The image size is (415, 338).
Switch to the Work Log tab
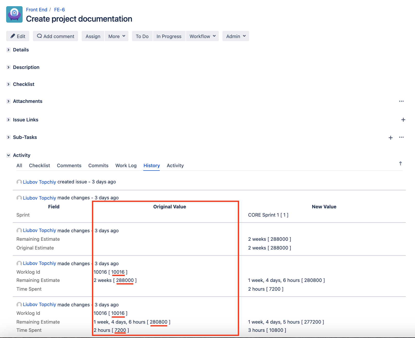pyautogui.click(x=126, y=166)
